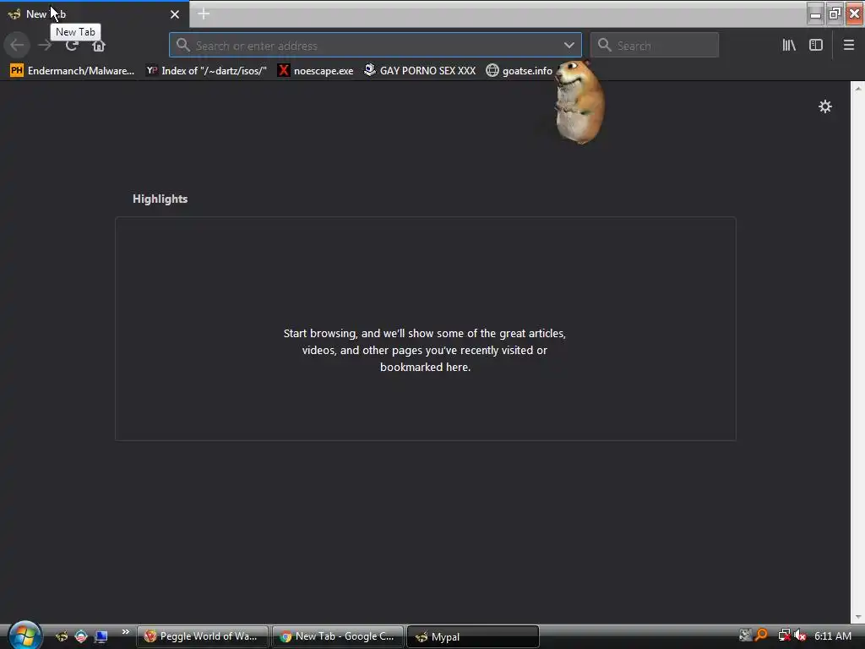Focus the Search box in toolbar
This screenshot has height=649, width=865.
[655, 46]
